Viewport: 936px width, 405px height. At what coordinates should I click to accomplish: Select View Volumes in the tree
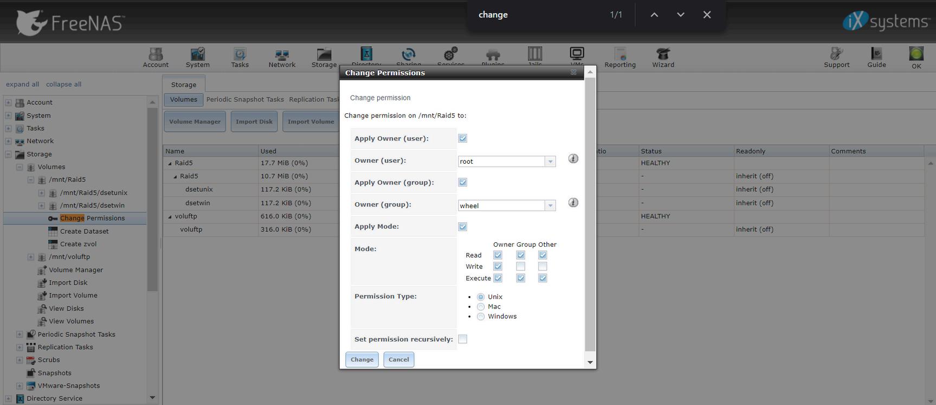pos(72,322)
